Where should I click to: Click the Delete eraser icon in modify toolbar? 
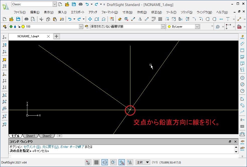(x=120, y=19)
